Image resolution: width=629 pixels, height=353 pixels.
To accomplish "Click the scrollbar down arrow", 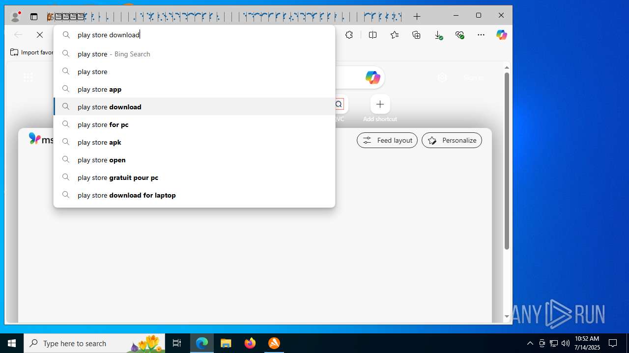I will (x=507, y=317).
